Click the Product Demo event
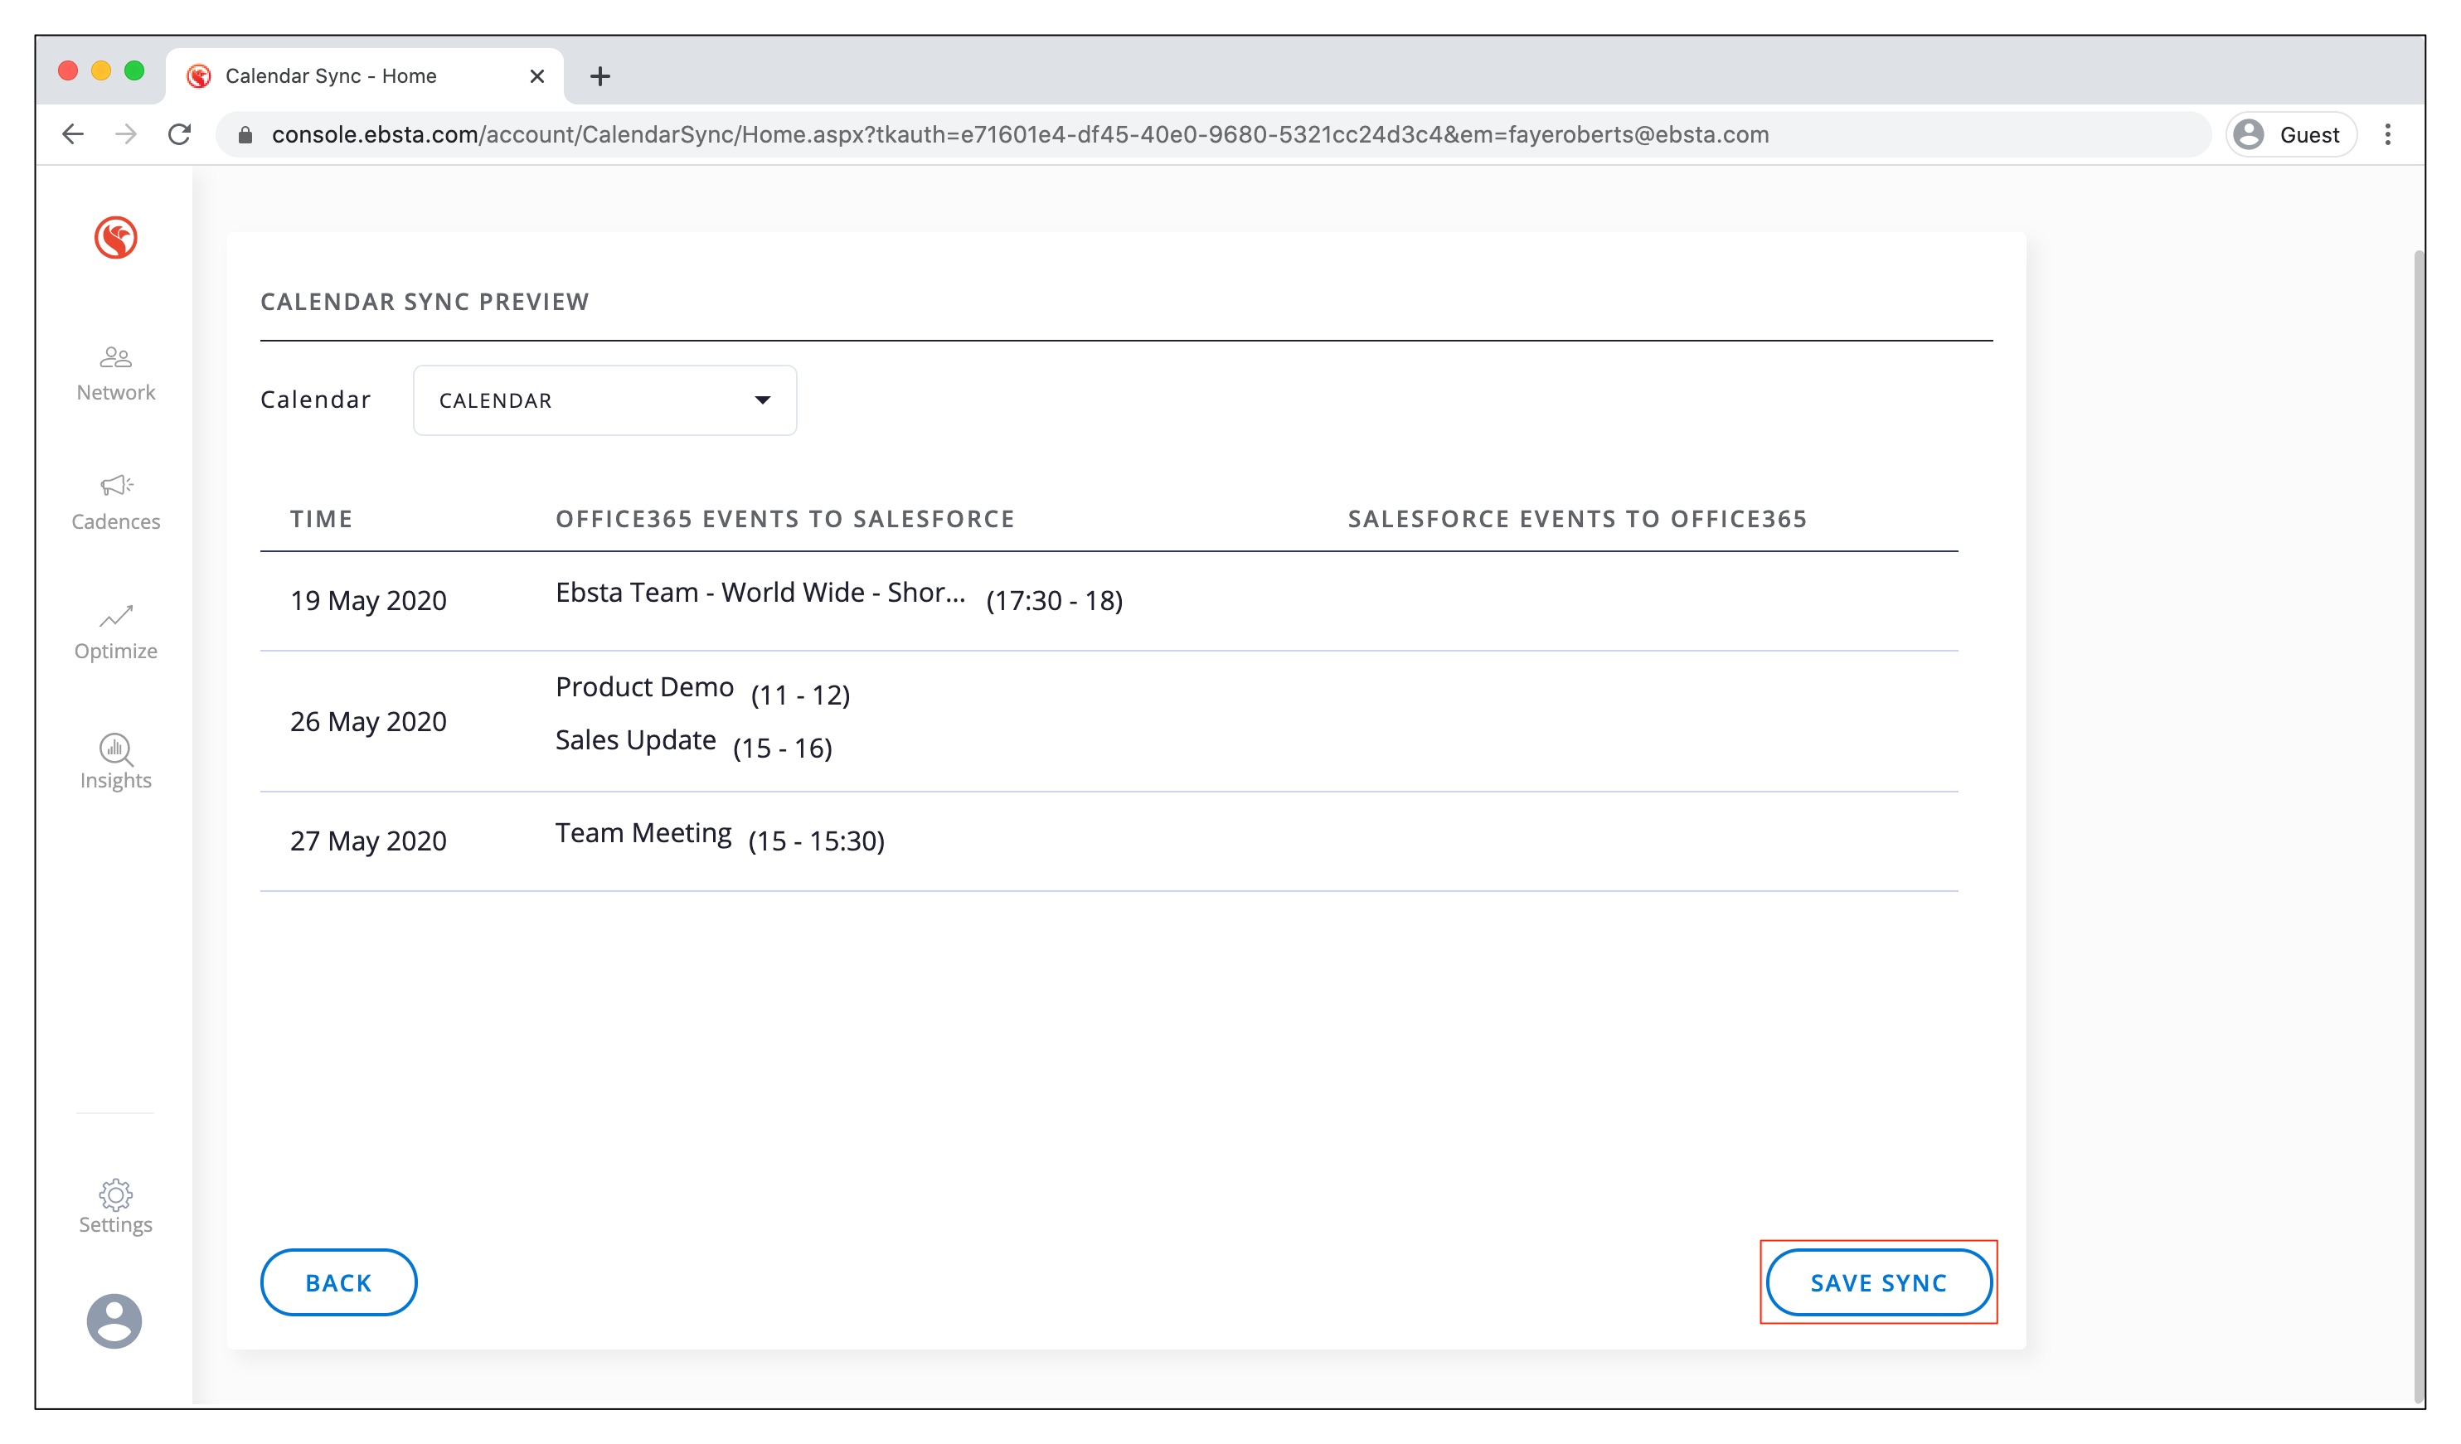 (644, 687)
